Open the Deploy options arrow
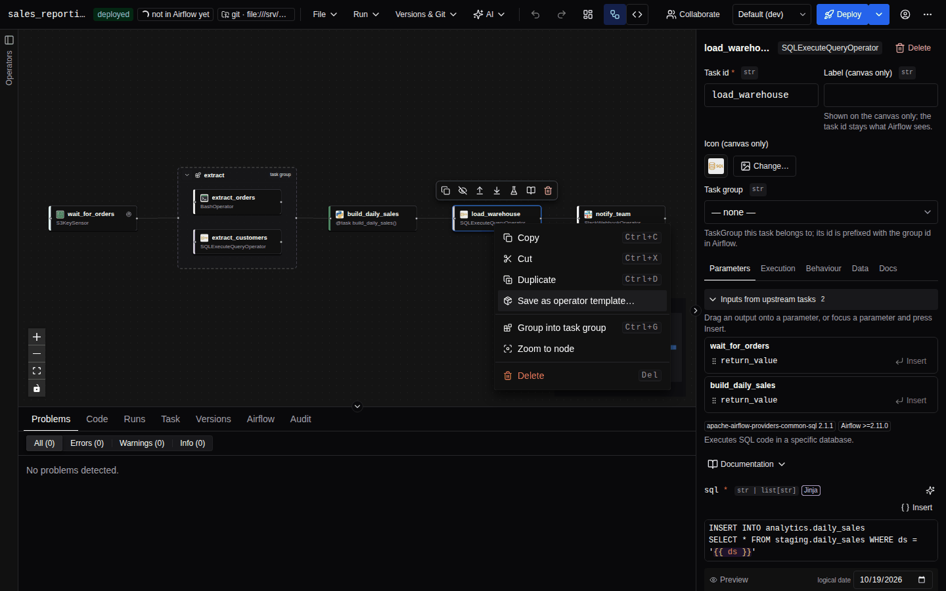 pos(879,14)
